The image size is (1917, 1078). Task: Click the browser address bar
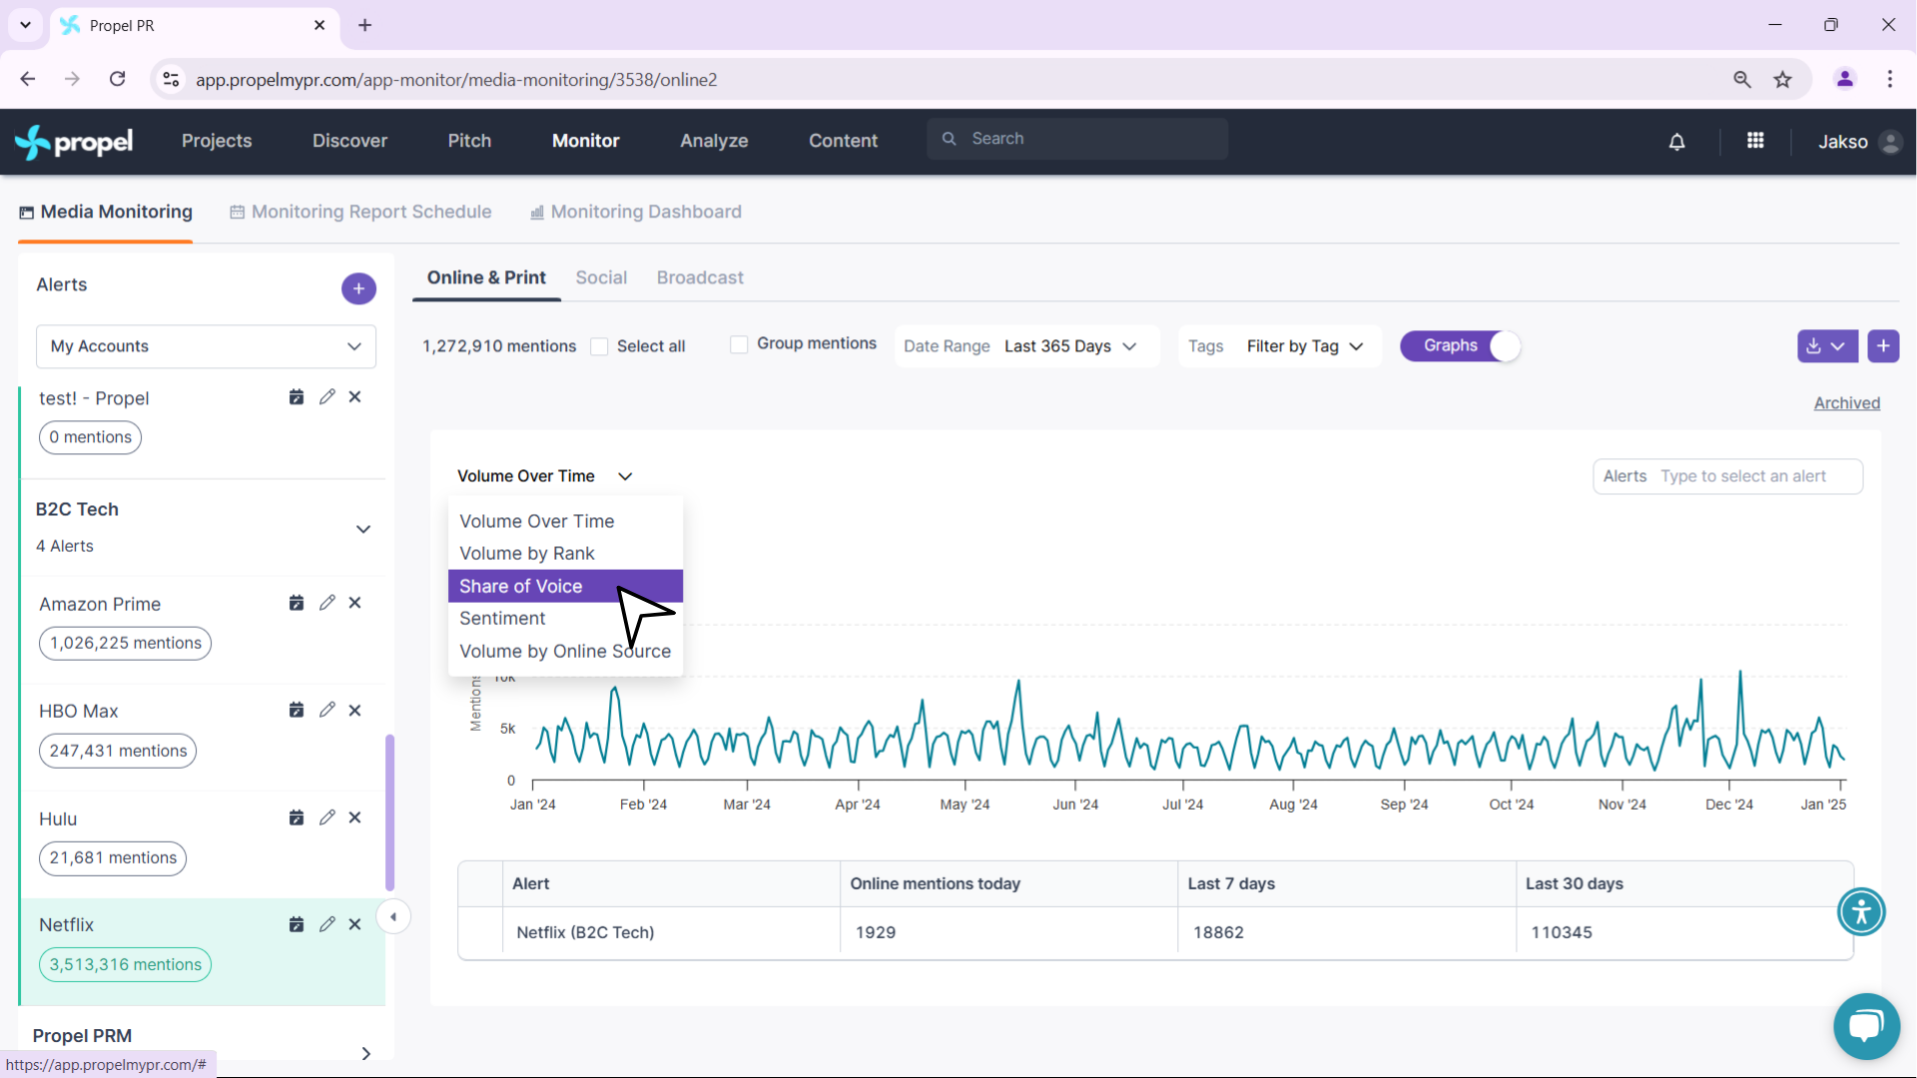(939, 80)
